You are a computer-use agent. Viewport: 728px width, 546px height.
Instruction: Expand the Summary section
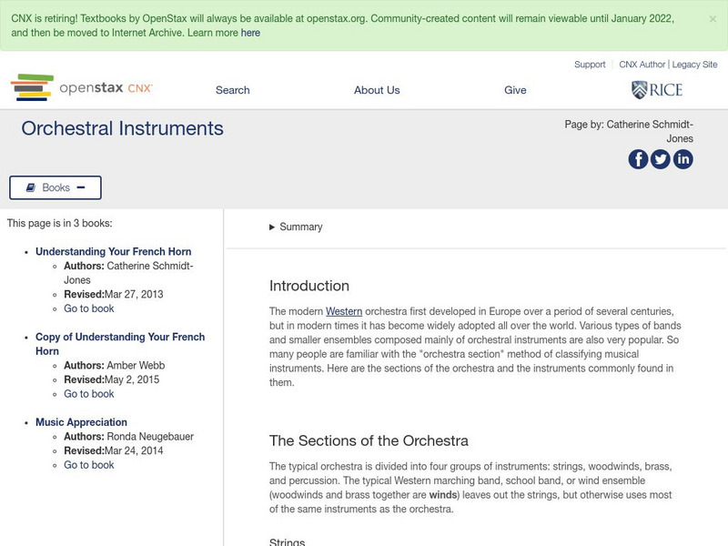click(295, 227)
